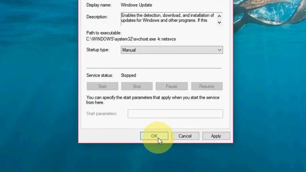306x172 pixels.
Task: Click the Start parameters input field
Action: pos(175,114)
